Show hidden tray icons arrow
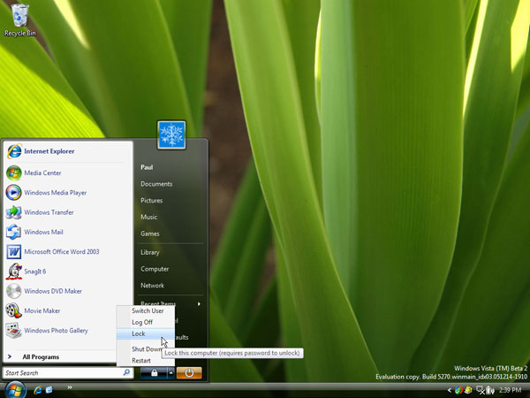This screenshot has width=530, height=398. (x=450, y=390)
